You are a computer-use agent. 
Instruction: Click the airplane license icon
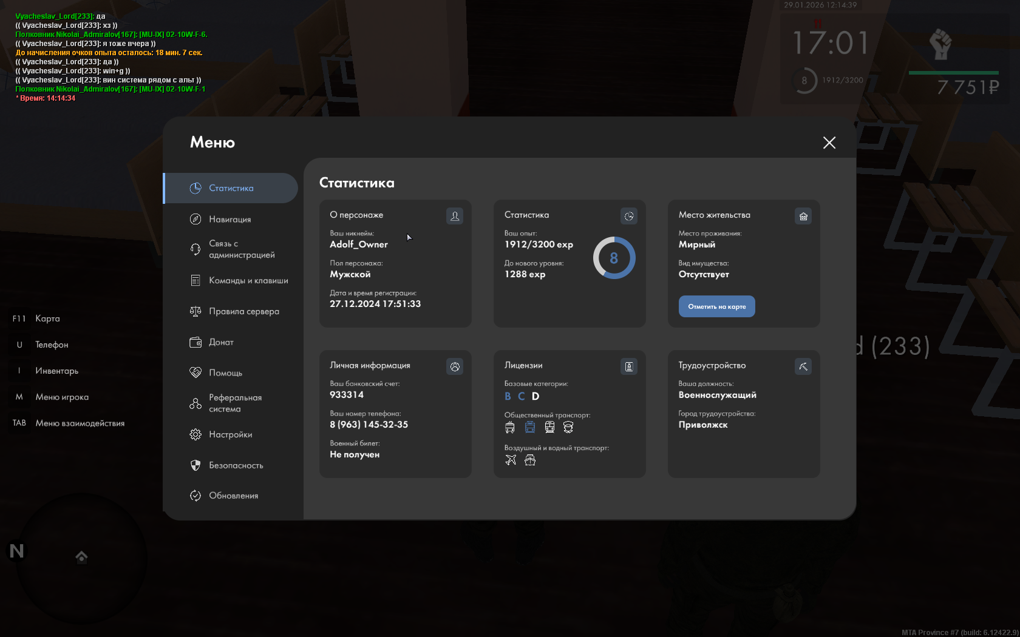511,460
